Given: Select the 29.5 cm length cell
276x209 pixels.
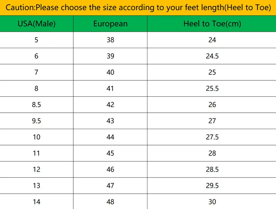Looking at the screenshot, I should pyautogui.click(x=212, y=186).
